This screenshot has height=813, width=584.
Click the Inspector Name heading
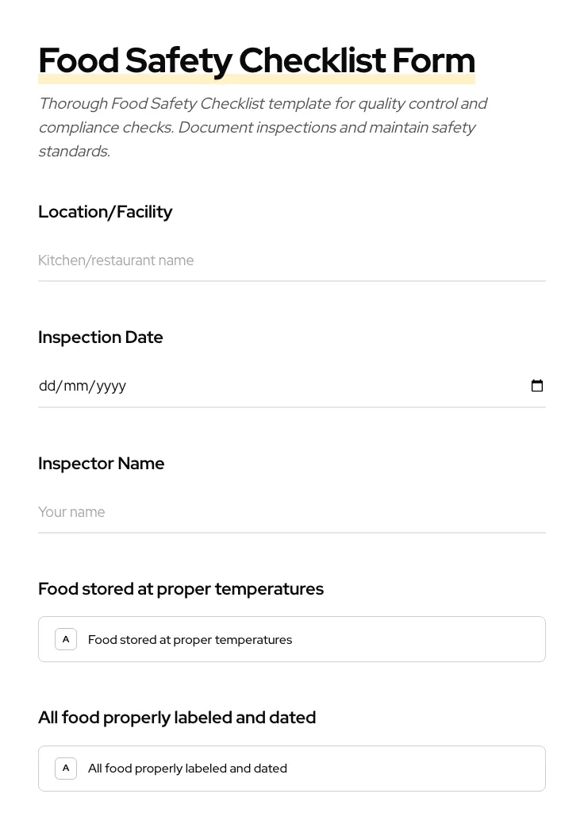(x=102, y=463)
